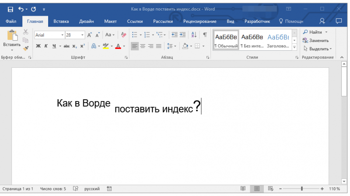
Task: Open the Aa change case dropdown
Action: pos(110,35)
